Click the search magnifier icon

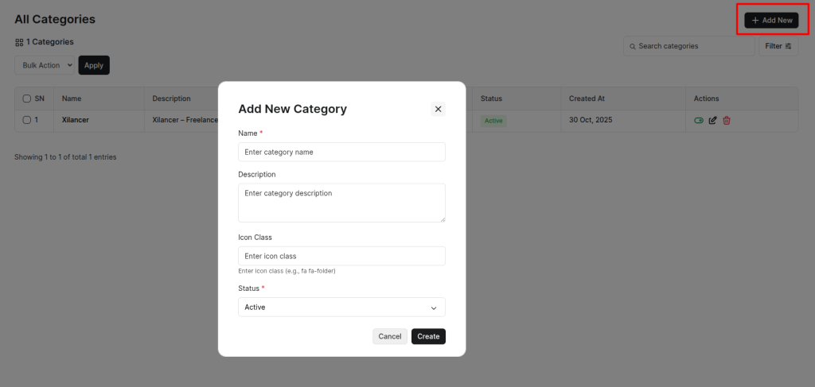632,46
